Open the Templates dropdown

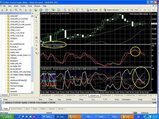tap(47, 10)
